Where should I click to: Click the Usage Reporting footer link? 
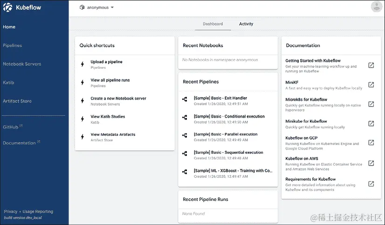pos(38,212)
